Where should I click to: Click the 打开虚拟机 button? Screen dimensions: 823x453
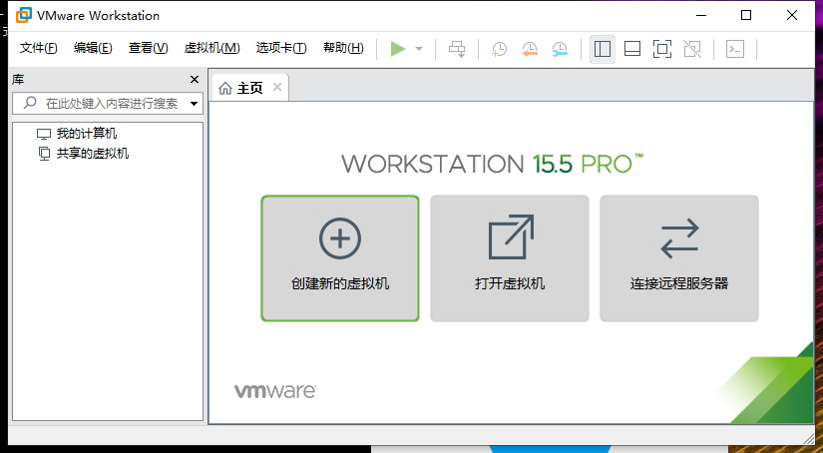click(x=510, y=258)
